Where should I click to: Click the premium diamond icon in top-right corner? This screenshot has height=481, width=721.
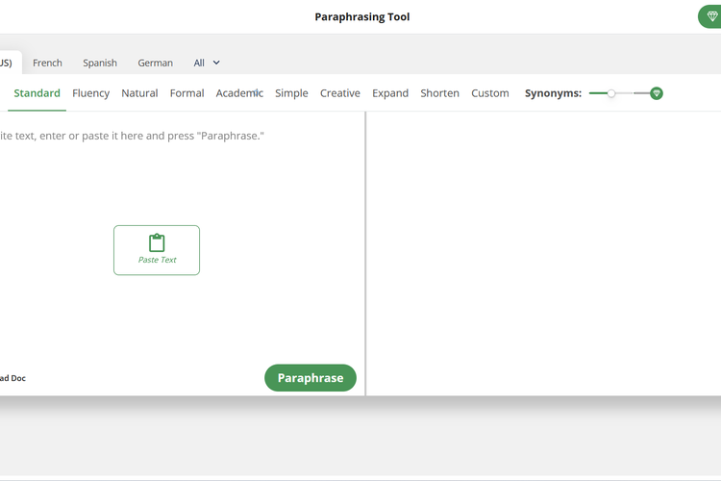pos(711,16)
